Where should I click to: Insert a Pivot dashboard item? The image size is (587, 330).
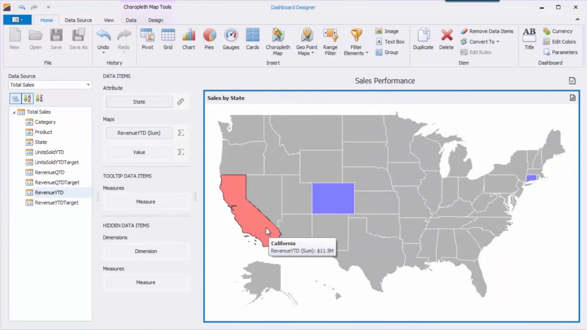(147, 39)
